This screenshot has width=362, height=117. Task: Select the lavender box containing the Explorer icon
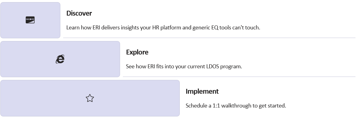point(60,59)
